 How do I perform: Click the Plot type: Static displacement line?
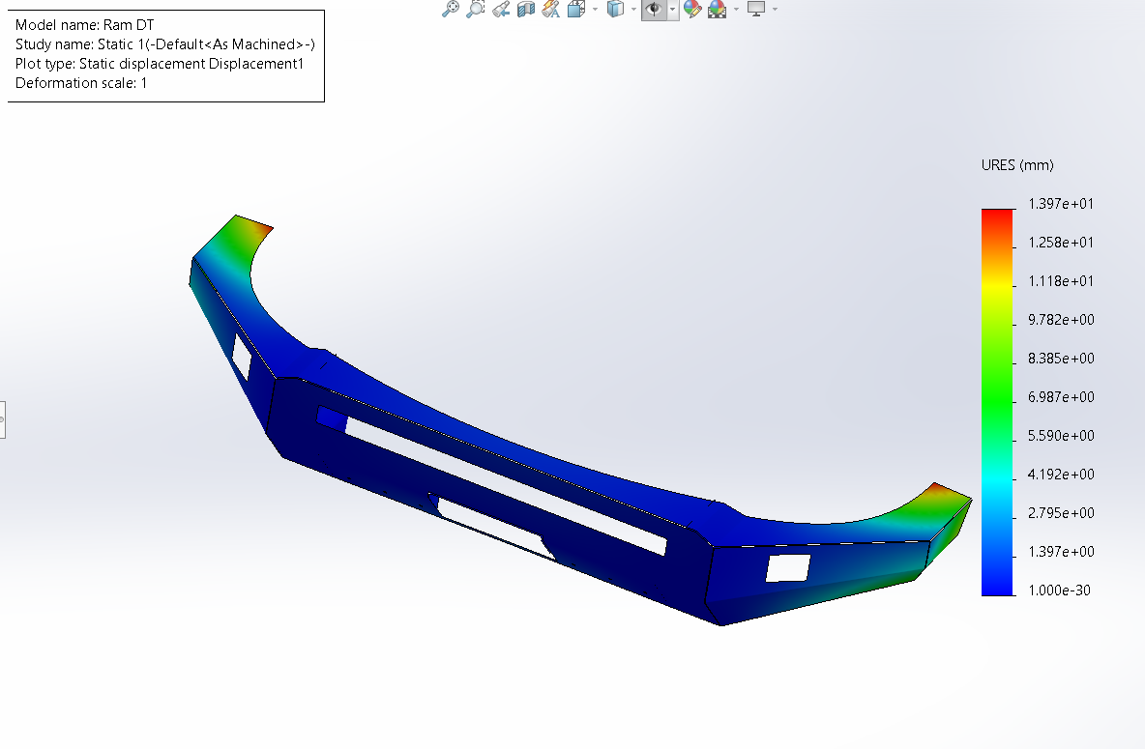160,64
